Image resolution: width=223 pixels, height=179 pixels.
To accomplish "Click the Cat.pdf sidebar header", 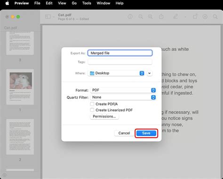I will coord(10,28).
